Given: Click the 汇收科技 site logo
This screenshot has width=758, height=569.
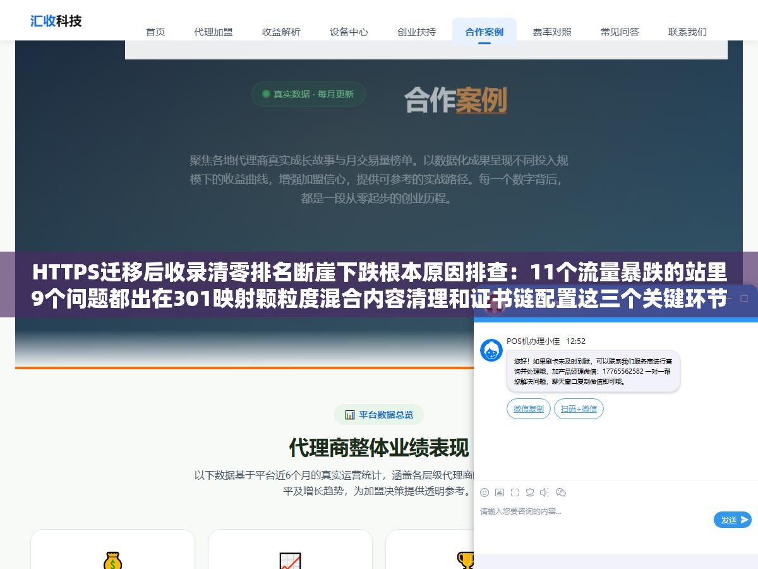Looking at the screenshot, I should coord(56,21).
